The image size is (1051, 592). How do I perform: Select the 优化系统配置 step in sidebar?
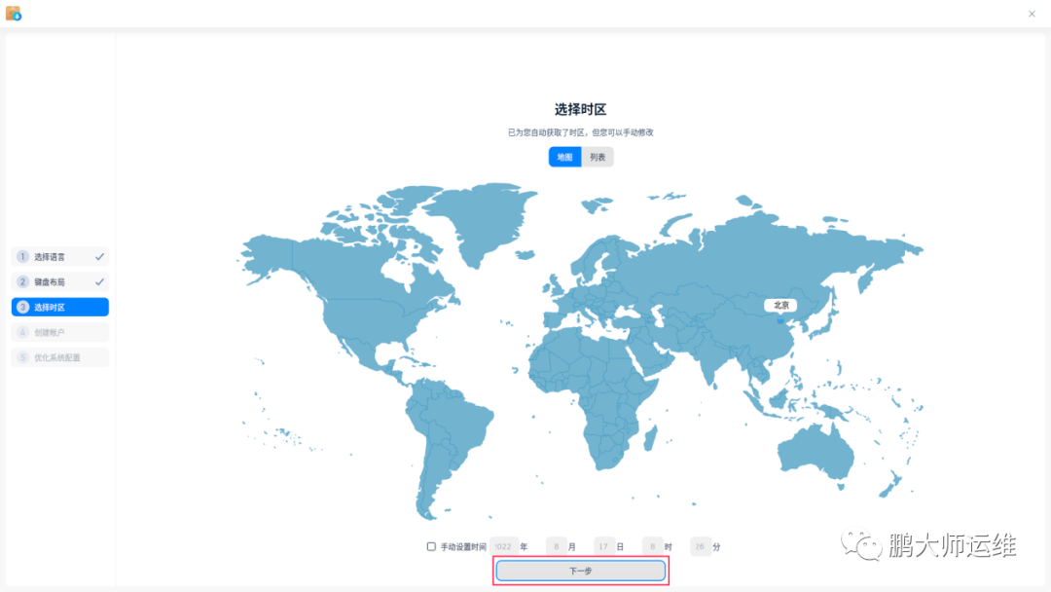pos(60,357)
